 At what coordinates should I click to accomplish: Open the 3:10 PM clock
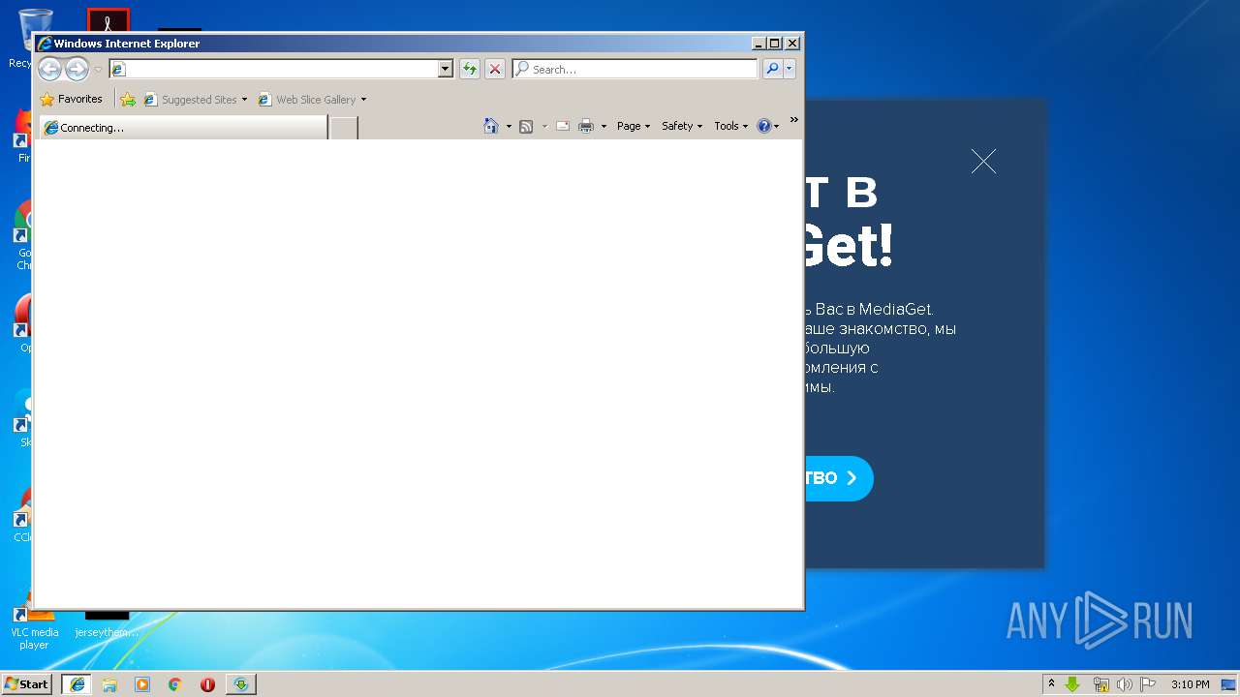1190,683
